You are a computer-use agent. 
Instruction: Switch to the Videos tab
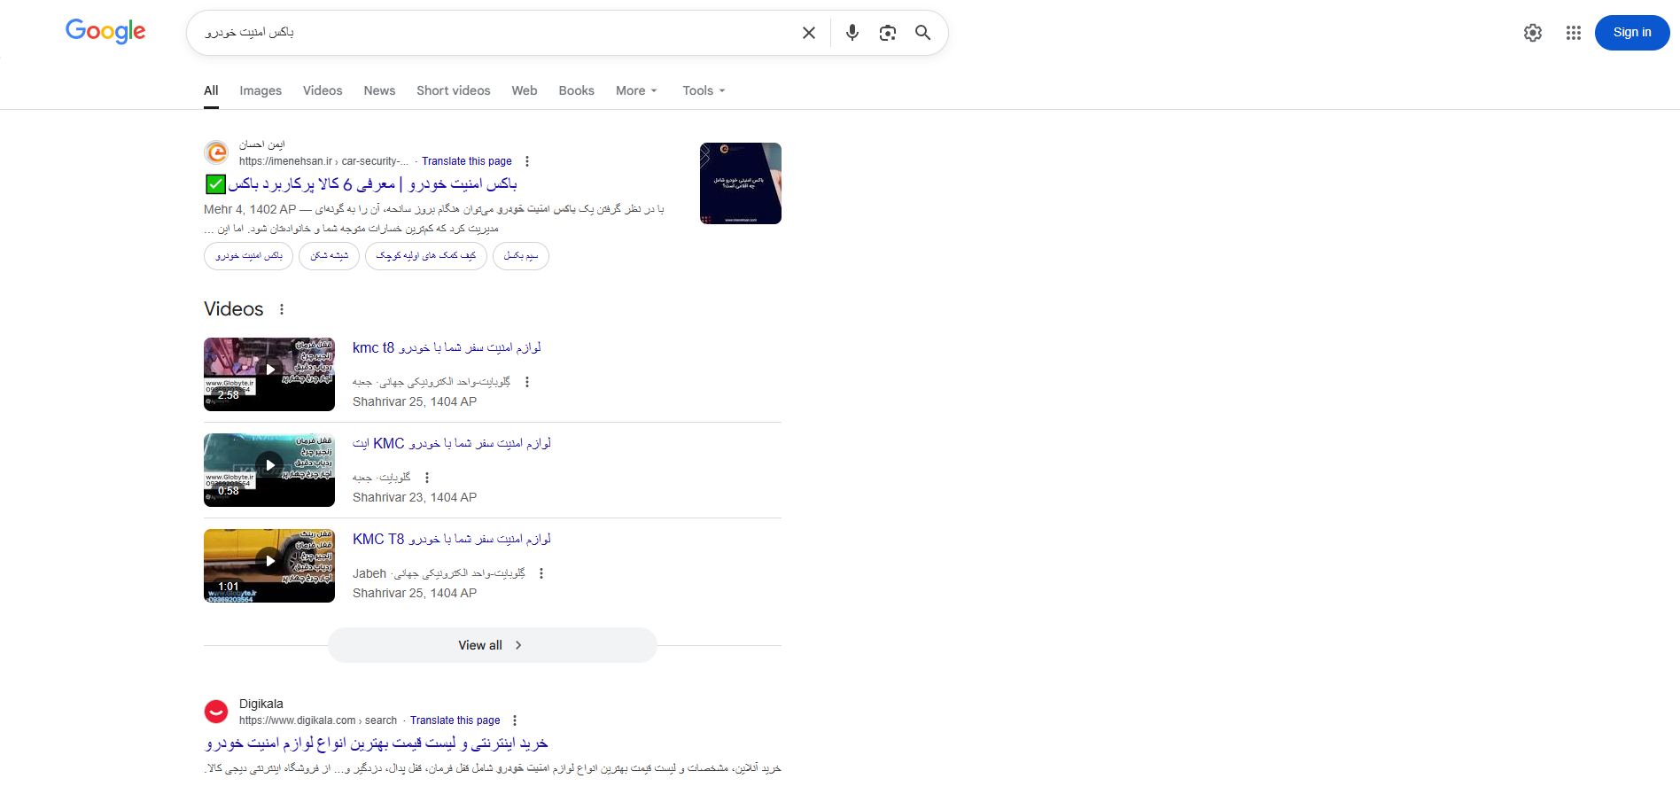coord(323,90)
